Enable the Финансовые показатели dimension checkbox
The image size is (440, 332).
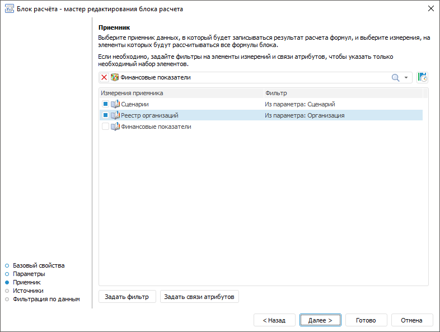pyautogui.click(x=105, y=127)
